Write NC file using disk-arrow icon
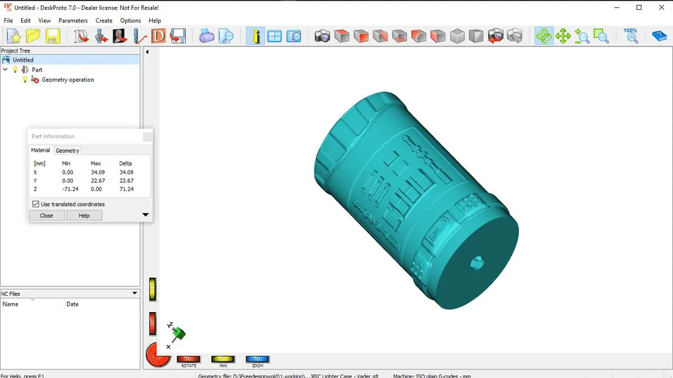This screenshot has height=378, width=673. click(x=178, y=36)
